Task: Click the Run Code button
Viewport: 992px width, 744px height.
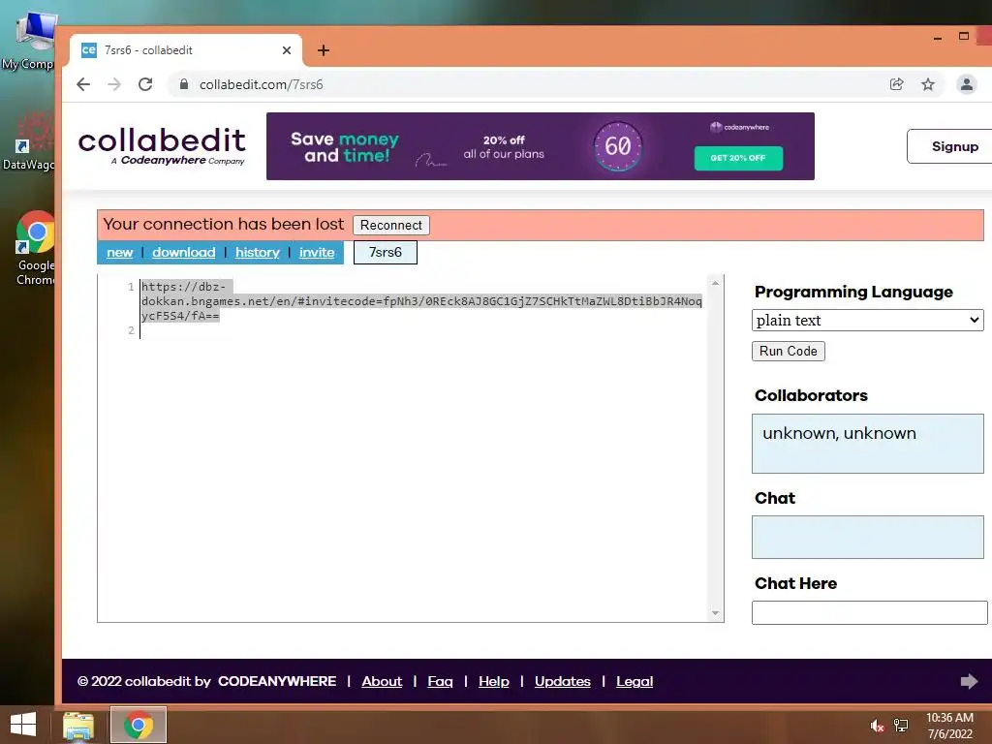Action: 789,351
